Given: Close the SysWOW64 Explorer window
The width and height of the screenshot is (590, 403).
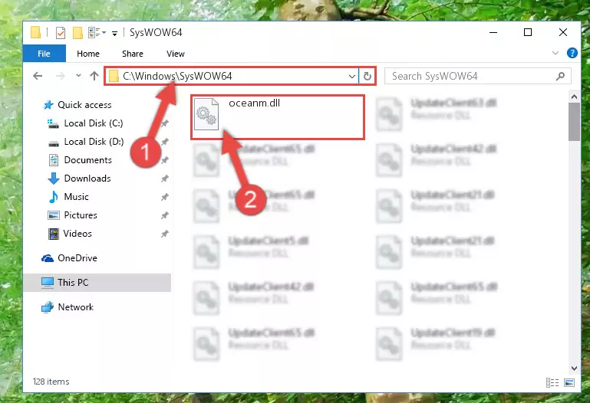Looking at the screenshot, I should [563, 33].
